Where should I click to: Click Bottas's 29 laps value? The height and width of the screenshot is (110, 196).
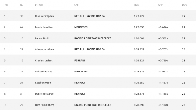[x=183, y=72]
